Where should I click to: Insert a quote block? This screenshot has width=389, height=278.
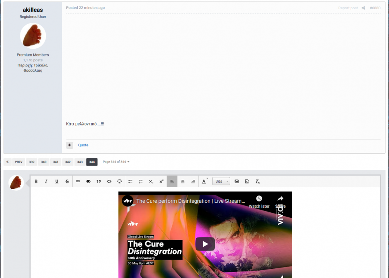point(99,181)
